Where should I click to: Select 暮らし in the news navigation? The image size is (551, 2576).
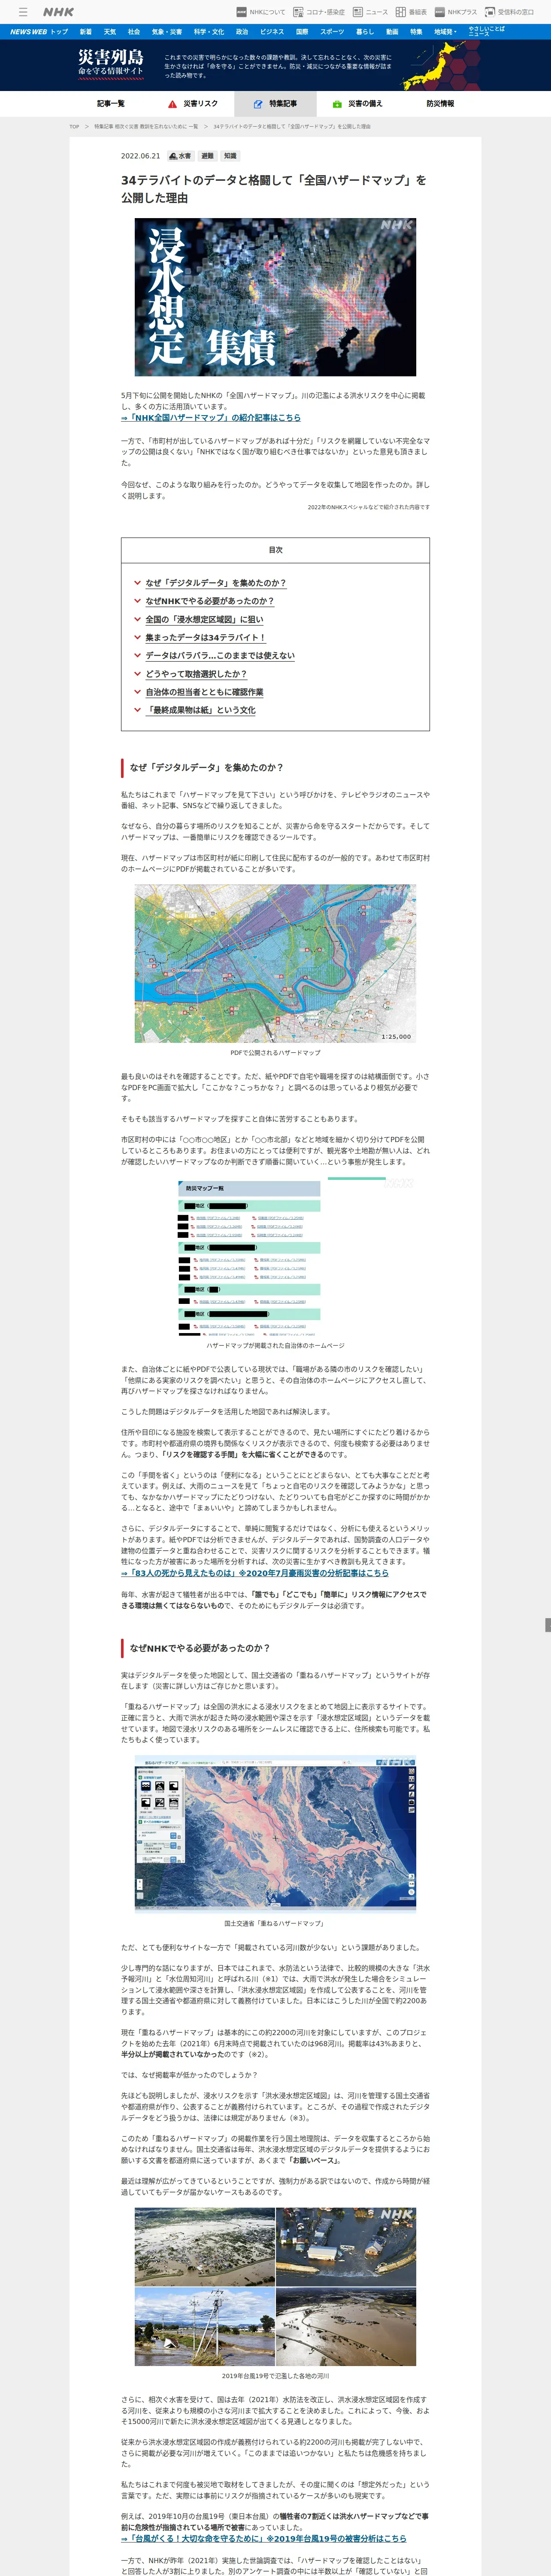(x=365, y=32)
